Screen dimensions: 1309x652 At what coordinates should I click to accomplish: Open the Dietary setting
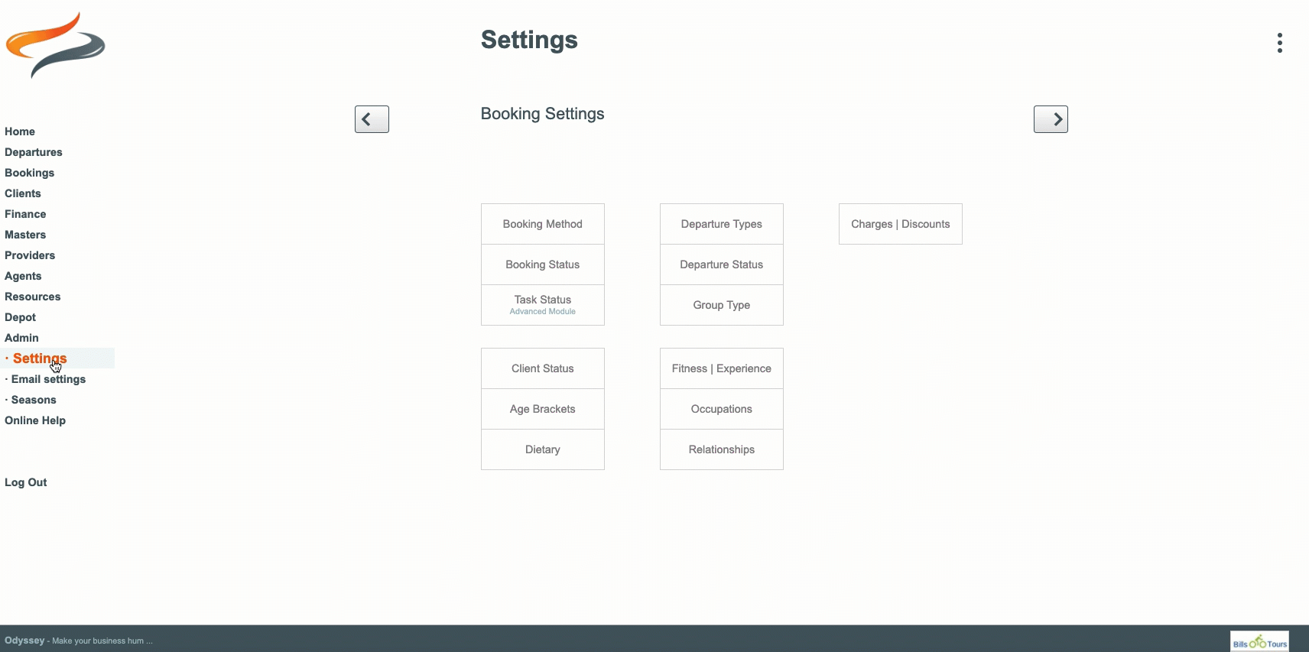pyautogui.click(x=543, y=449)
